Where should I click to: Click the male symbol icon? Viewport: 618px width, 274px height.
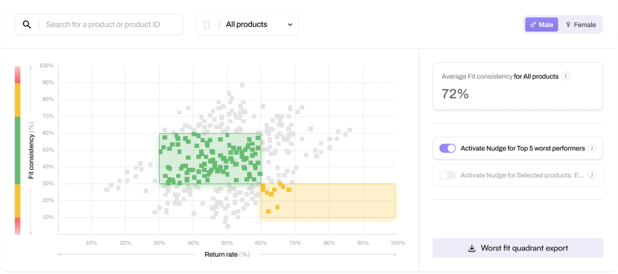tap(533, 24)
